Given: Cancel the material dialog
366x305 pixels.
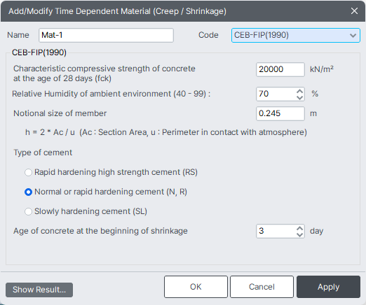Looking at the screenshot, I should coord(262,287).
